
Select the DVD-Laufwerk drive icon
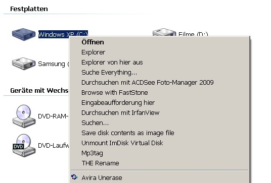click(24, 145)
